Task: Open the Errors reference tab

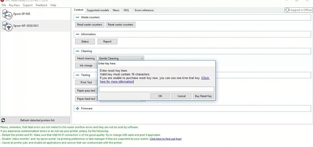Action: click(x=144, y=10)
